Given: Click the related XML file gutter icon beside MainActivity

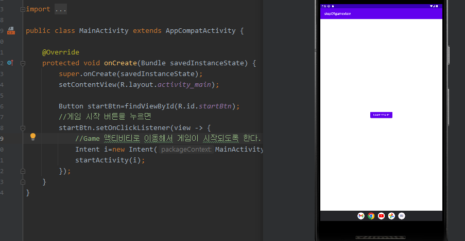Looking at the screenshot, I should coord(11,30).
